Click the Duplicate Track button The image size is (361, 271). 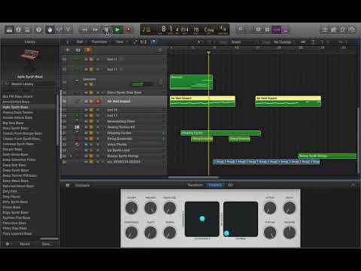(x=78, y=50)
